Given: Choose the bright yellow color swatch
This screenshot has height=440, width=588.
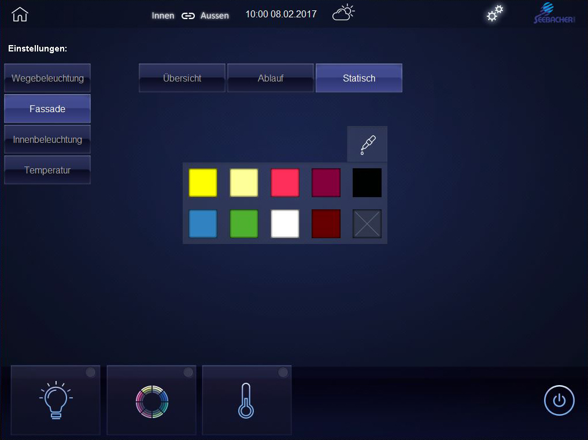Looking at the screenshot, I should point(203,183).
